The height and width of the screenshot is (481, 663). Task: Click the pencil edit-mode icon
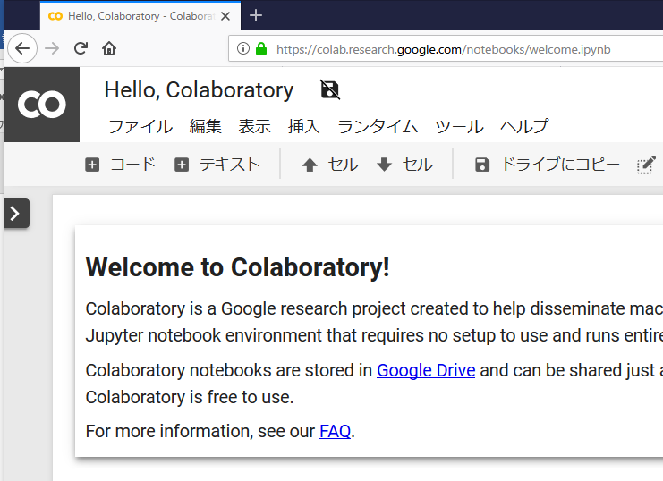coord(646,165)
